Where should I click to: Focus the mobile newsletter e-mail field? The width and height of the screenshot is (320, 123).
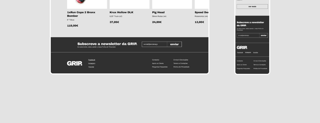pos(248,35)
